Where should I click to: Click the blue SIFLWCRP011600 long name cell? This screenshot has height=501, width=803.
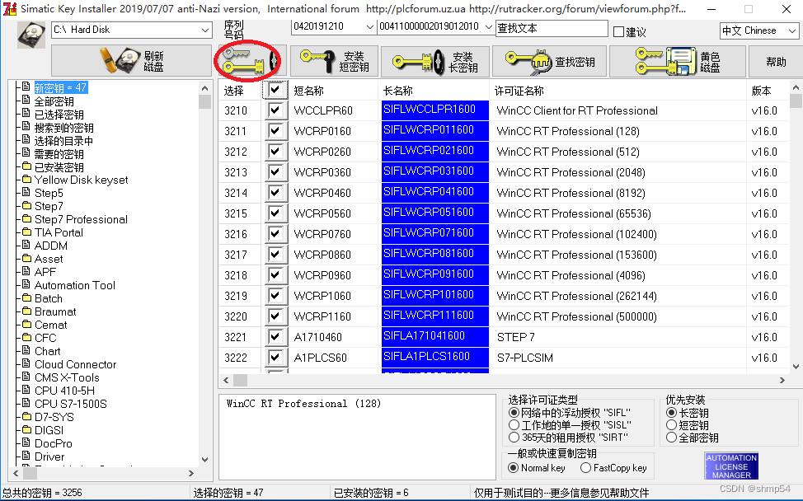434,130
